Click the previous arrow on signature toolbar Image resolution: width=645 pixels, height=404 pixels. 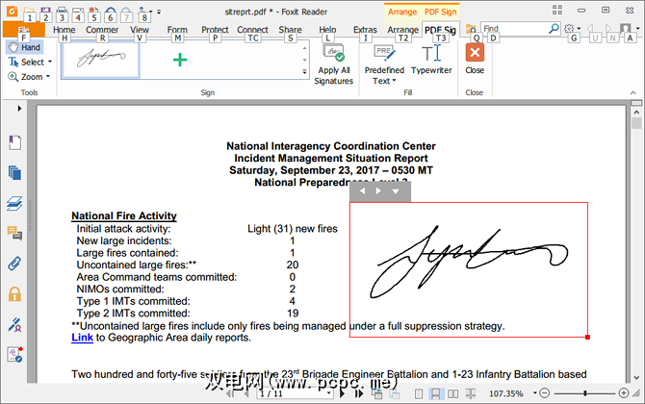362,191
